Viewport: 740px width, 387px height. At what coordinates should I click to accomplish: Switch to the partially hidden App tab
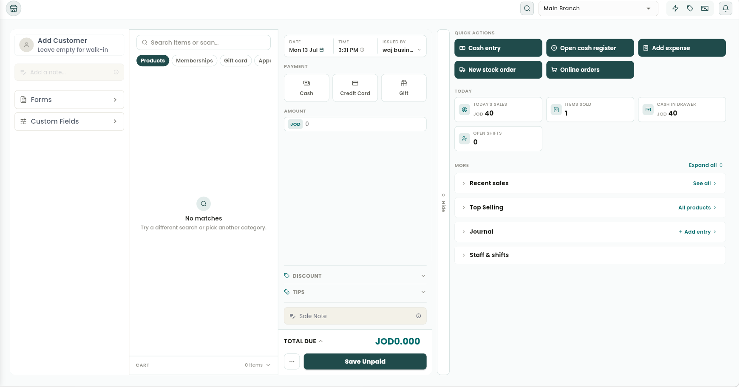click(264, 61)
